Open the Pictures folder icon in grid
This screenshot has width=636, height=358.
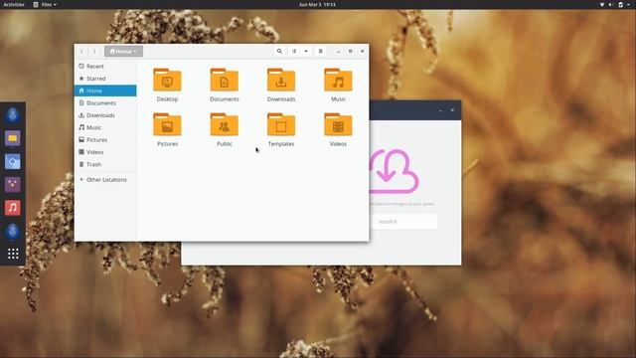167,125
